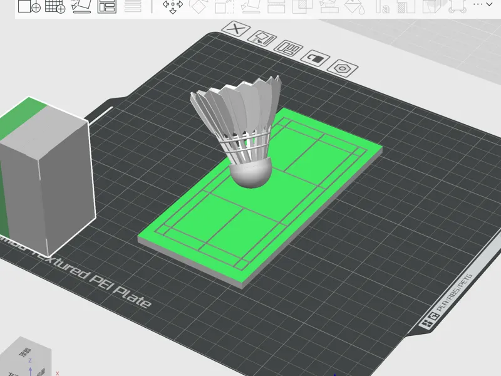Select the Move tool with four arrows

click(x=173, y=6)
